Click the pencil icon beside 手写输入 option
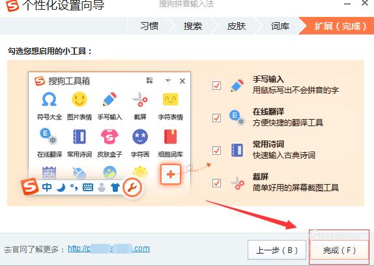The width and height of the screenshot is (374, 266). pyautogui.click(x=237, y=85)
